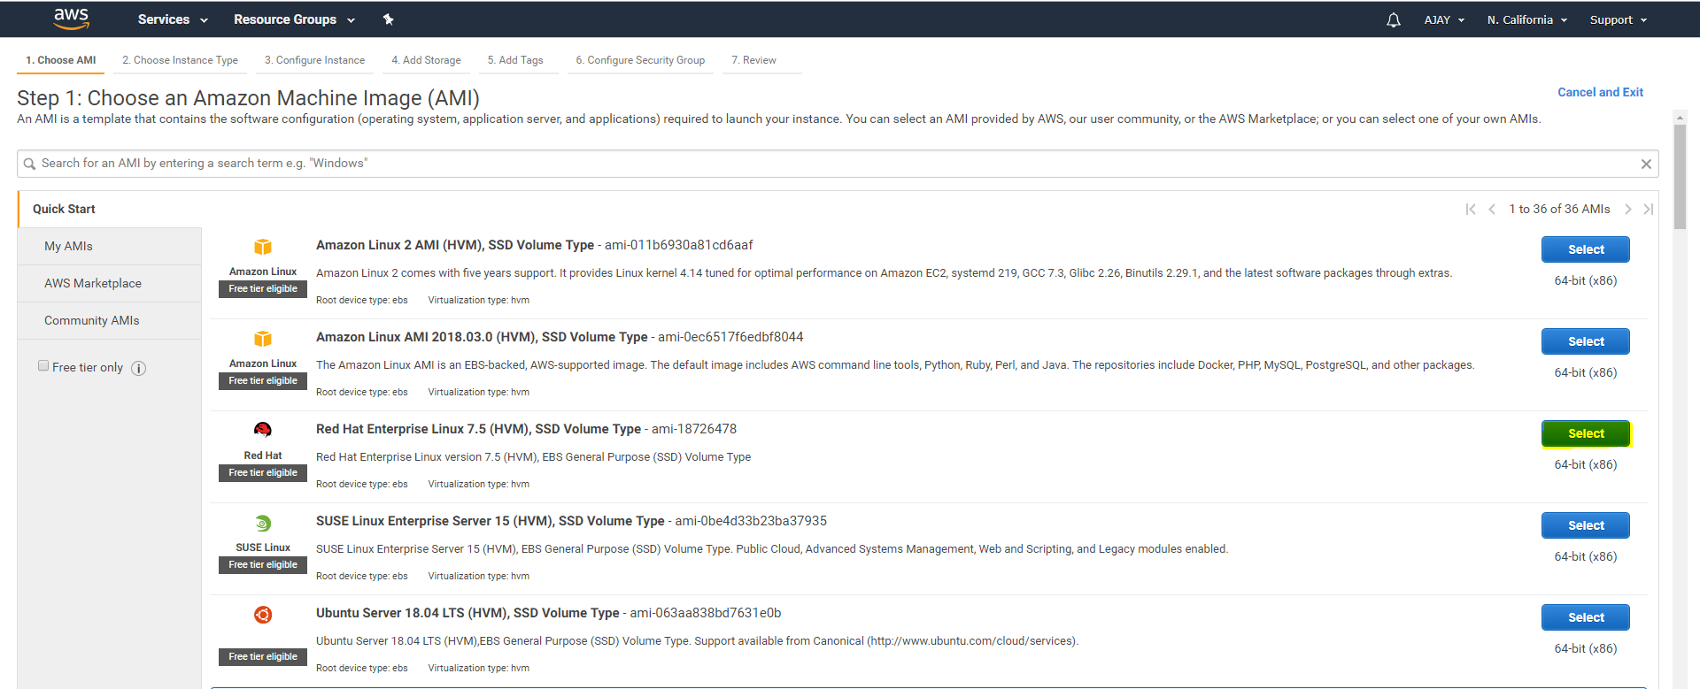Open the AJAY account dropdown
1700x689 pixels.
(1444, 19)
